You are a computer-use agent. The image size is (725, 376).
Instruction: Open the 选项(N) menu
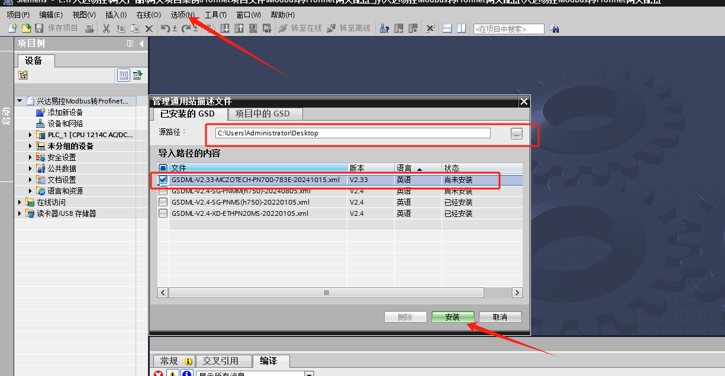click(x=182, y=15)
